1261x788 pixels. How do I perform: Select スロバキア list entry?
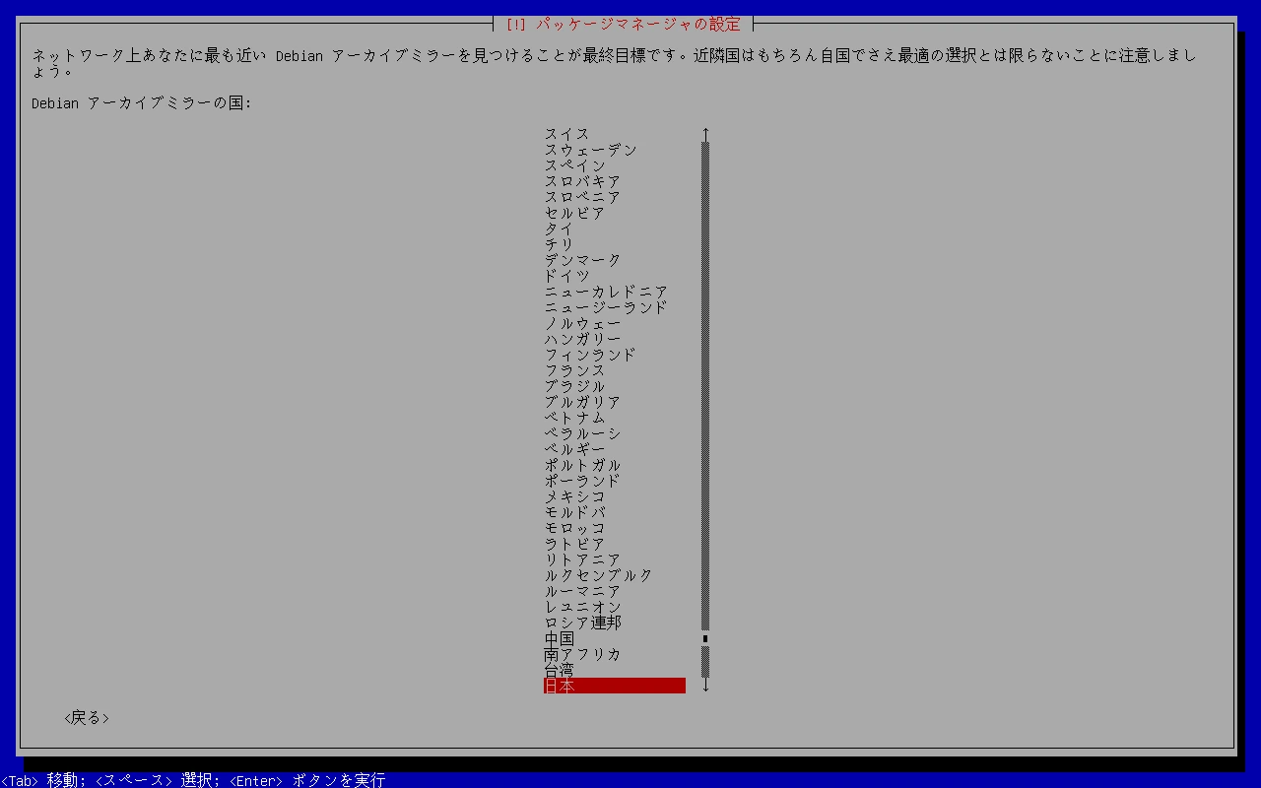point(582,181)
